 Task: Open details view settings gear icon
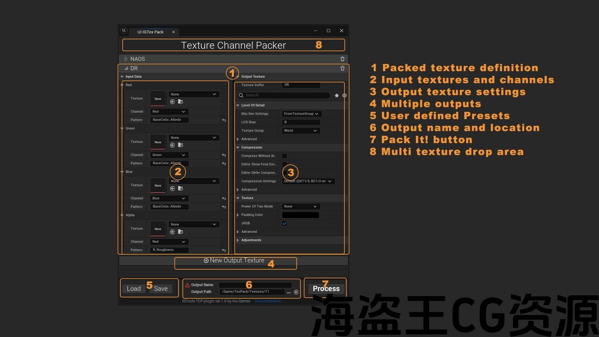(x=344, y=95)
